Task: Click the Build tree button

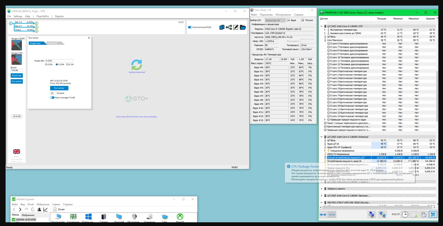Action: [17, 75]
